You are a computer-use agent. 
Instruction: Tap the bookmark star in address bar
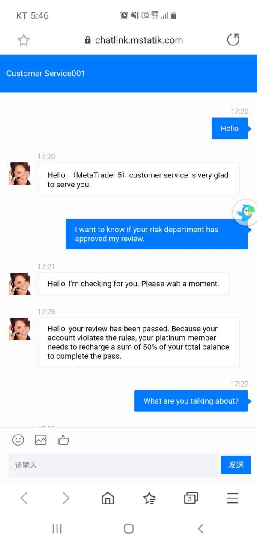click(24, 40)
